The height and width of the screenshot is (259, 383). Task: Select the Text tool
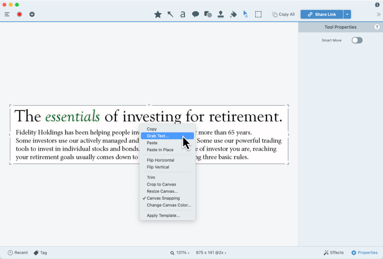(x=183, y=14)
